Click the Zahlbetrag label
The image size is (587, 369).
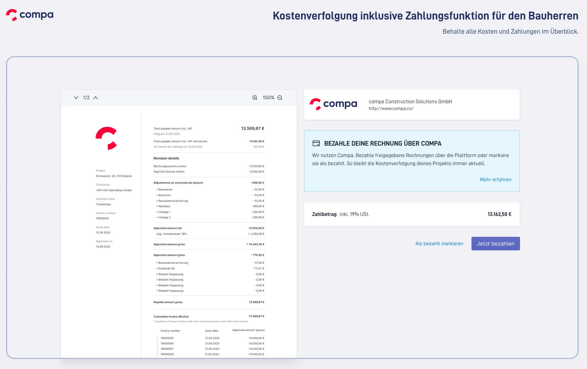(324, 214)
